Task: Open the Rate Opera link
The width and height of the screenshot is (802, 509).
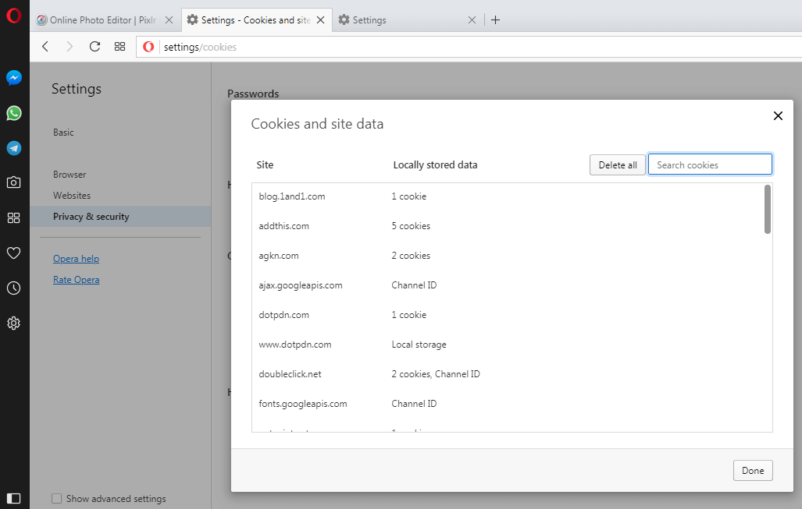Action: pos(77,280)
